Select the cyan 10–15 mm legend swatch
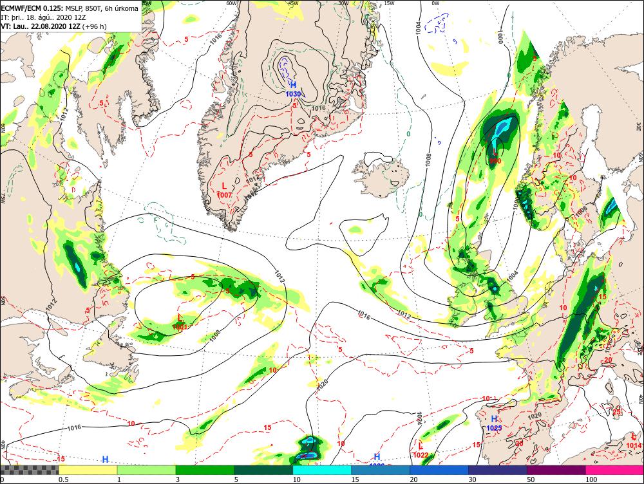Screen dimensions: 644x484 322,470
